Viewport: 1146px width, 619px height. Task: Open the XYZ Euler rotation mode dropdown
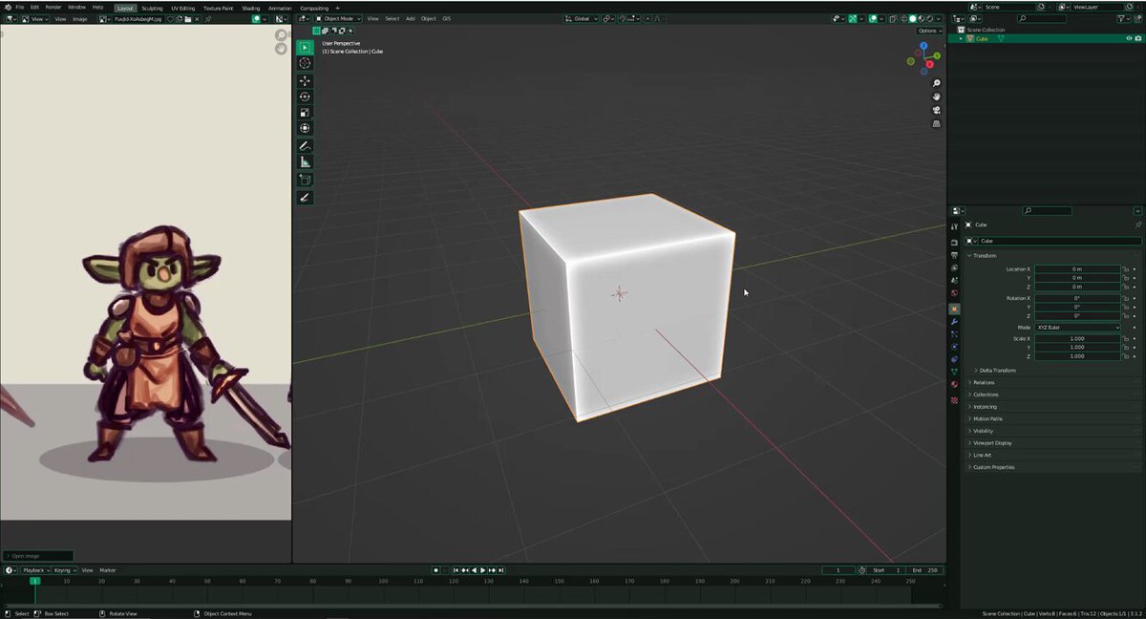(x=1077, y=328)
